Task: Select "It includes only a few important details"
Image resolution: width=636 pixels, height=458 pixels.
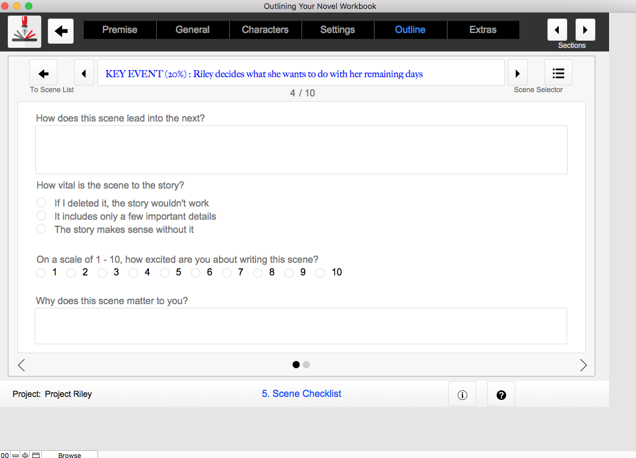Action: point(41,216)
